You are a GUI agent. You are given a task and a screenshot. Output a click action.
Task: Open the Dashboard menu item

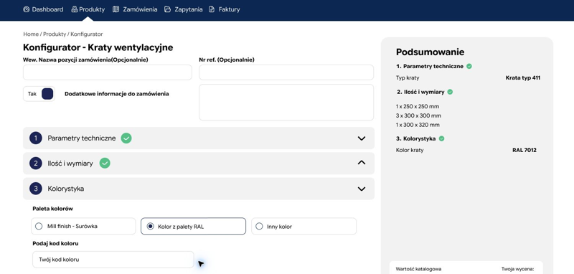coord(43,9)
